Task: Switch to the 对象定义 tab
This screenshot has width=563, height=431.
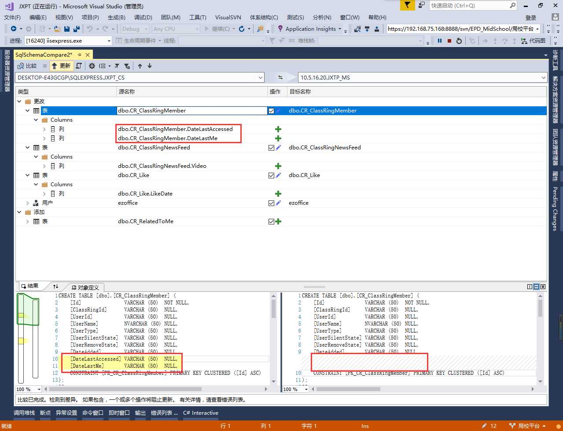Action: click(85, 287)
